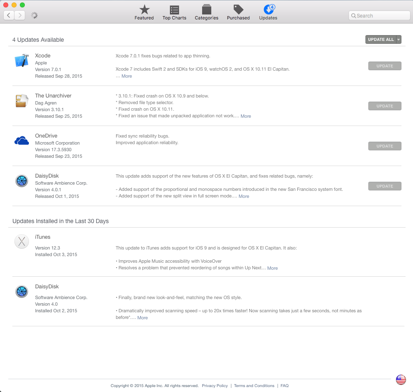Expand More for iTunes update notes
Viewport: 413px width, 392px height.
pyautogui.click(x=272, y=268)
